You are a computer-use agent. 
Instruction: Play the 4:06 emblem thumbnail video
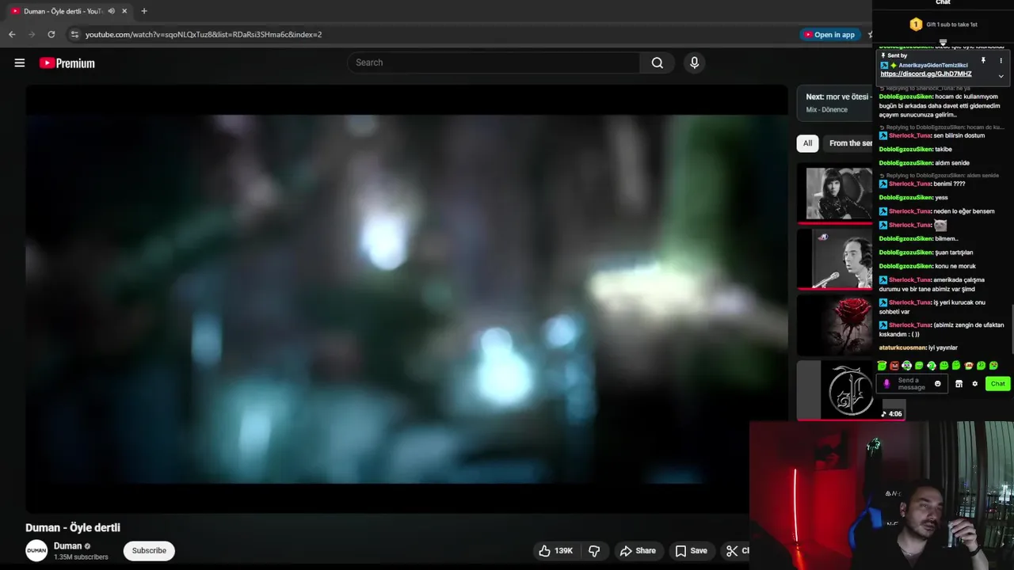[x=850, y=389]
